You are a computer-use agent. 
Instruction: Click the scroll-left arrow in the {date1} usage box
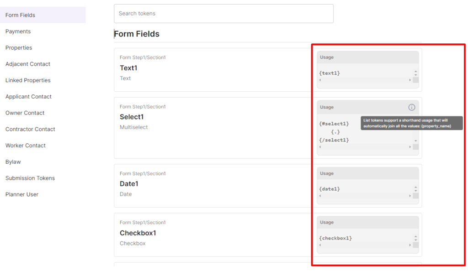[320, 196]
